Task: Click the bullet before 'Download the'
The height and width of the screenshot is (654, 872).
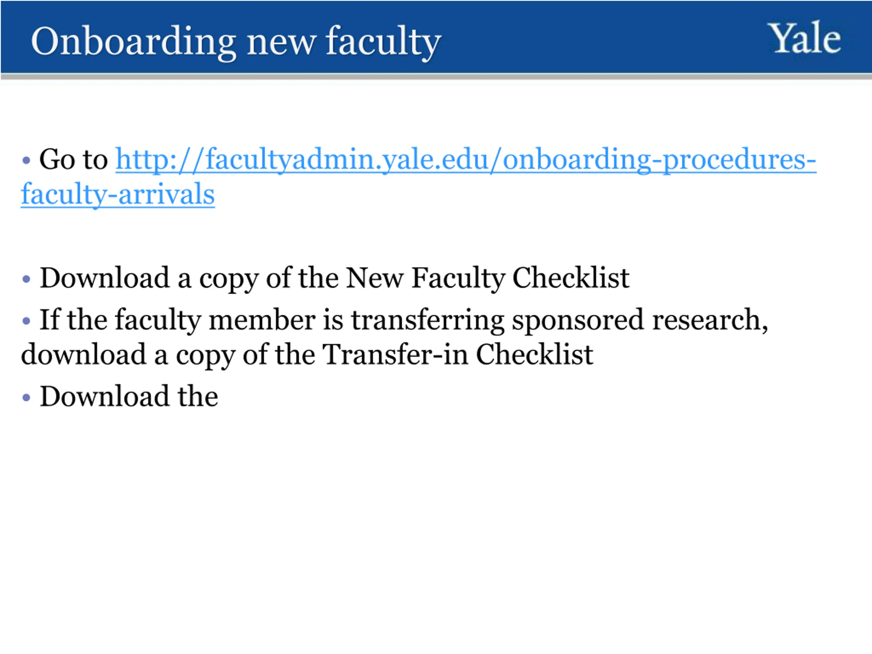Action: pyautogui.click(x=27, y=398)
